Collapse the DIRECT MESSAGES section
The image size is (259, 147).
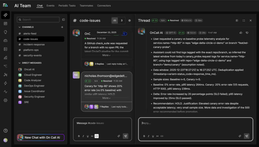[20, 63]
